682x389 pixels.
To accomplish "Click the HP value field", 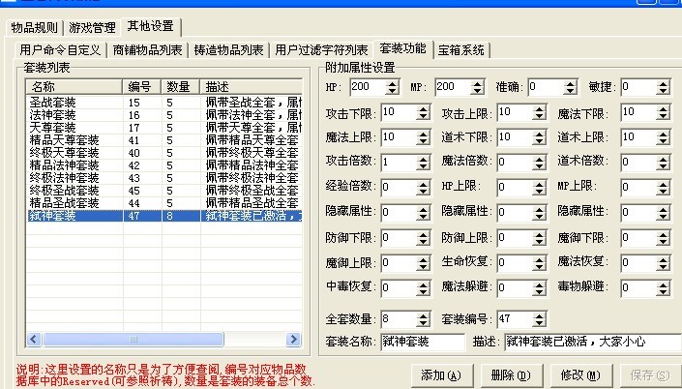I will [x=368, y=87].
